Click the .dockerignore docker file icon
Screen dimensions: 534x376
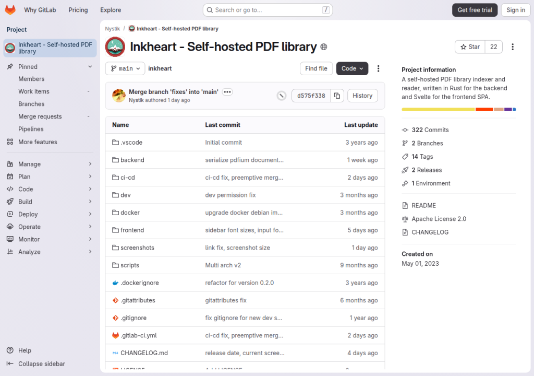(x=115, y=283)
